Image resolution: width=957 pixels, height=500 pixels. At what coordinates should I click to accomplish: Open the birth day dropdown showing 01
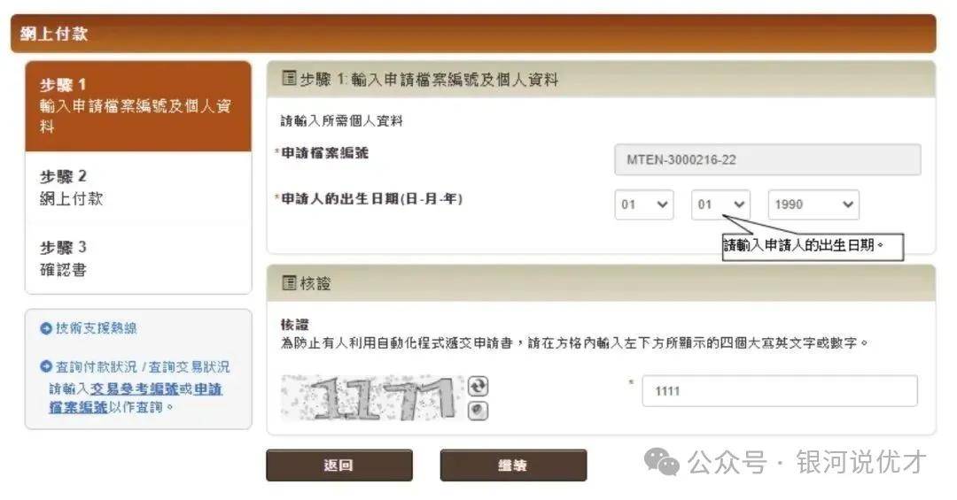click(x=644, y=205)
